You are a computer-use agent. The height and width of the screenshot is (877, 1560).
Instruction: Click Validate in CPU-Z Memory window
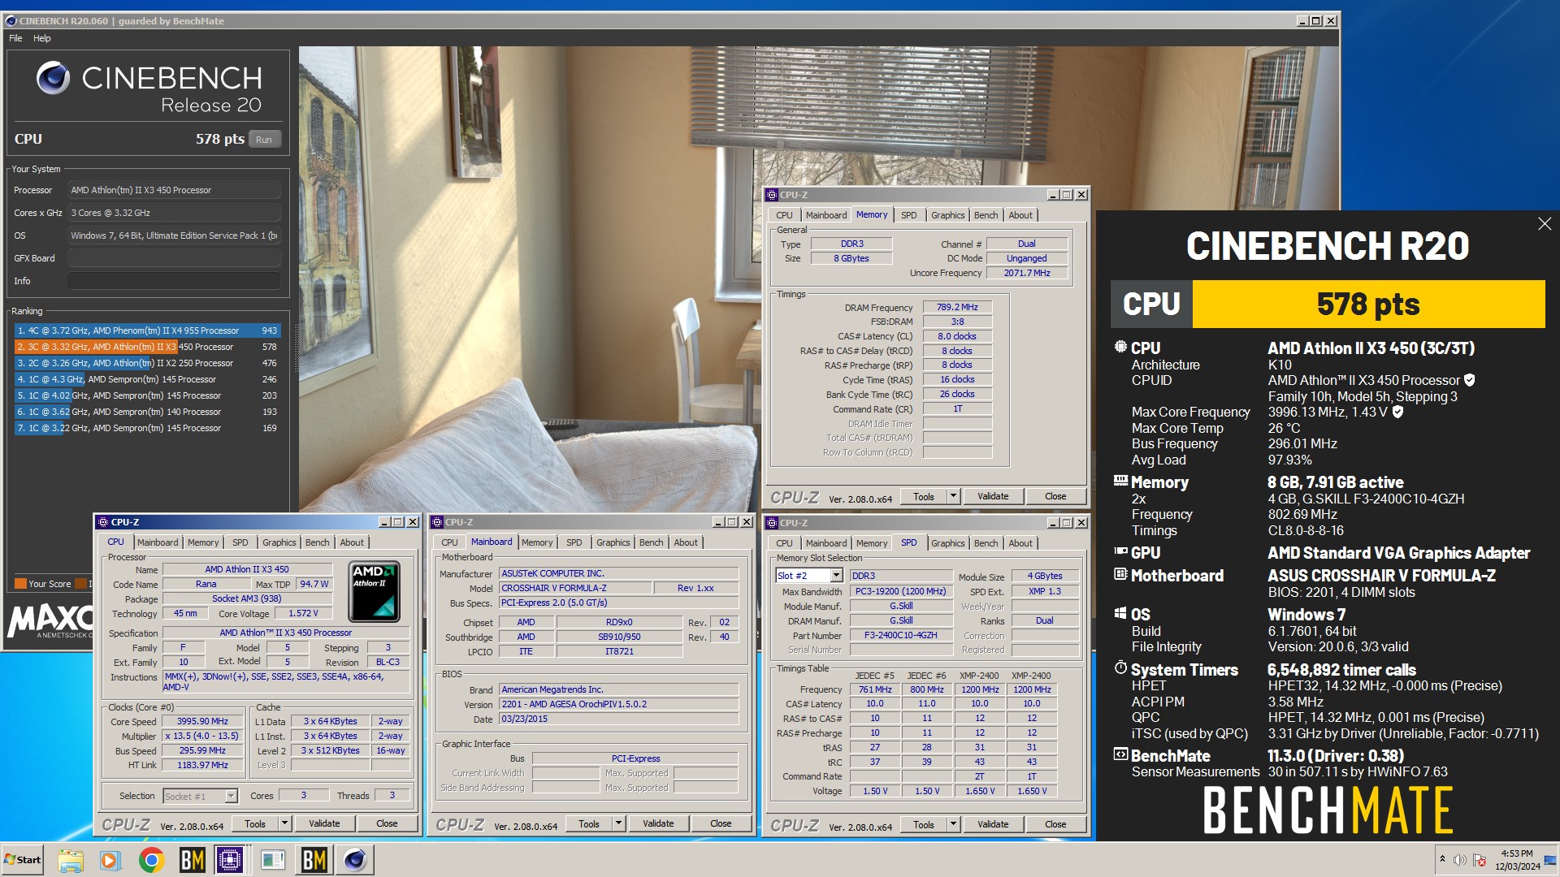(993, 496)
